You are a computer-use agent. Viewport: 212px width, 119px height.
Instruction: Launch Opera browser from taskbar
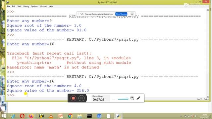pyautogui.click(x=22, y=116)
